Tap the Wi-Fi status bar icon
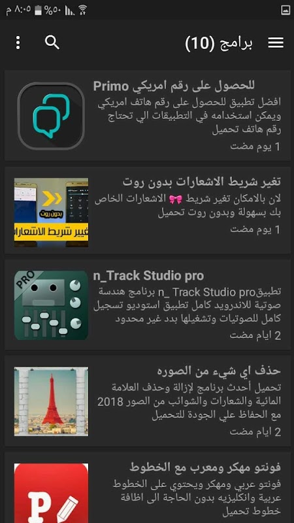Image resolution: width=294 pixels, height=523 pixels. tap(82, 10)
